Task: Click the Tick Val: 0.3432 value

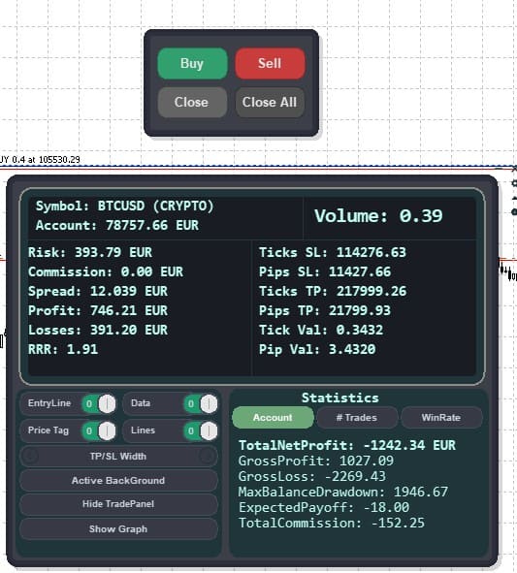Action: (x=321, y=330)
